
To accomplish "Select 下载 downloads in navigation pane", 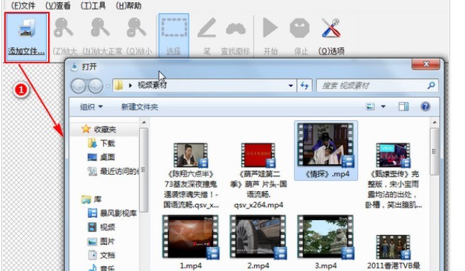I will 102,143.
